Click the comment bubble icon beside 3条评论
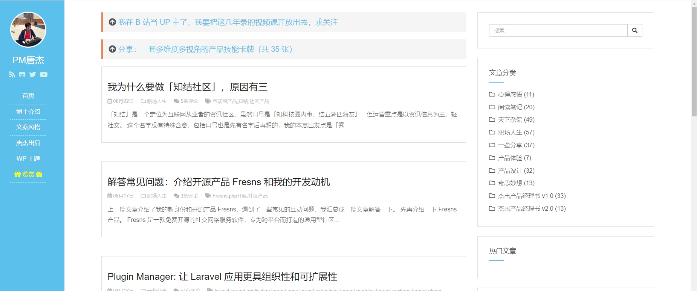 point(176,196)
